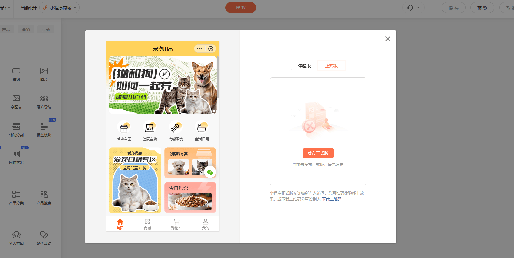Expand the 小程序商城 design dropdown
The height and width of the screenshot is (258, 514).
60,8
